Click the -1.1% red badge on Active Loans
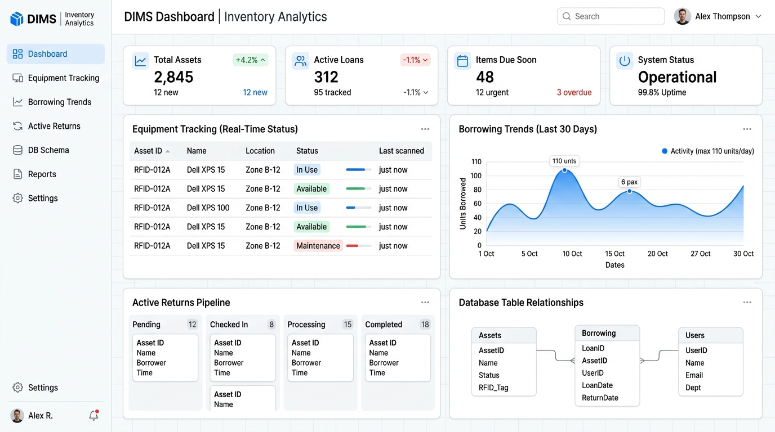 (x=416, y=60)
